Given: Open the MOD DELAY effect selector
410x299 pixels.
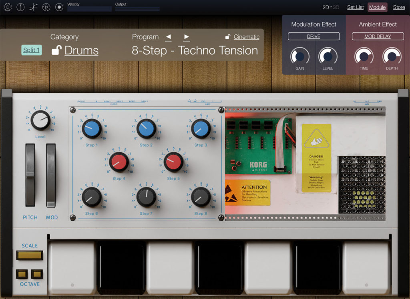Looking at the screenshot, I should (x=377, y=36).
